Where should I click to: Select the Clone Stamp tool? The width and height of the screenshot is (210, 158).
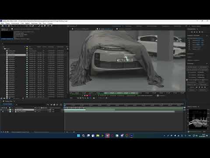[42, 26]
